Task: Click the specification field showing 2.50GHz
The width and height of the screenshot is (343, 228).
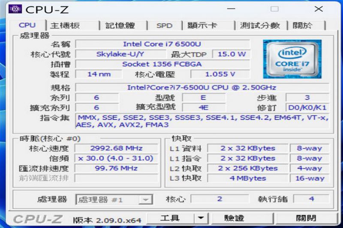Action: tap(202, 88)
